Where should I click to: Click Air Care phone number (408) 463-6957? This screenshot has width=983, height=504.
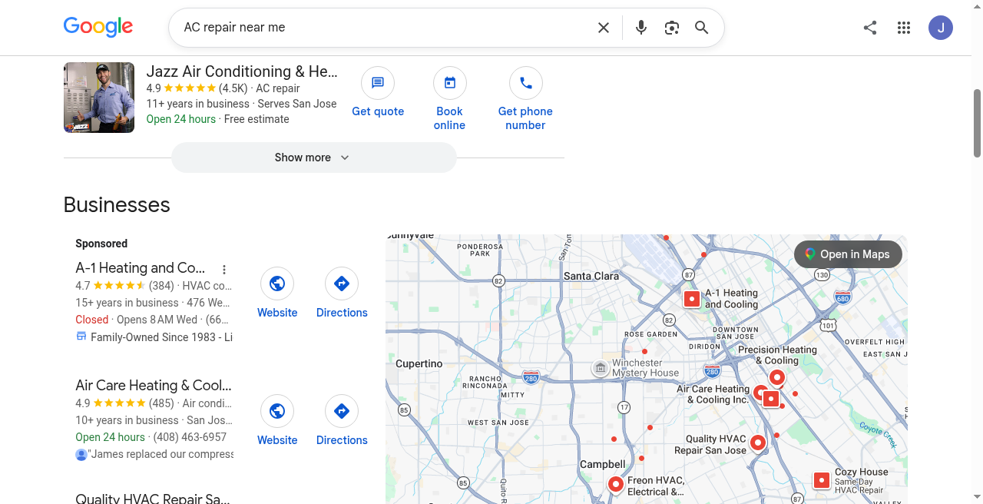[x=190, y=437]
